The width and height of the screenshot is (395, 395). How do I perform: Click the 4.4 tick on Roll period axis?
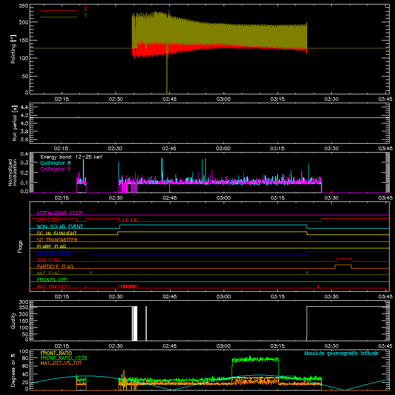tap(24, 107)
